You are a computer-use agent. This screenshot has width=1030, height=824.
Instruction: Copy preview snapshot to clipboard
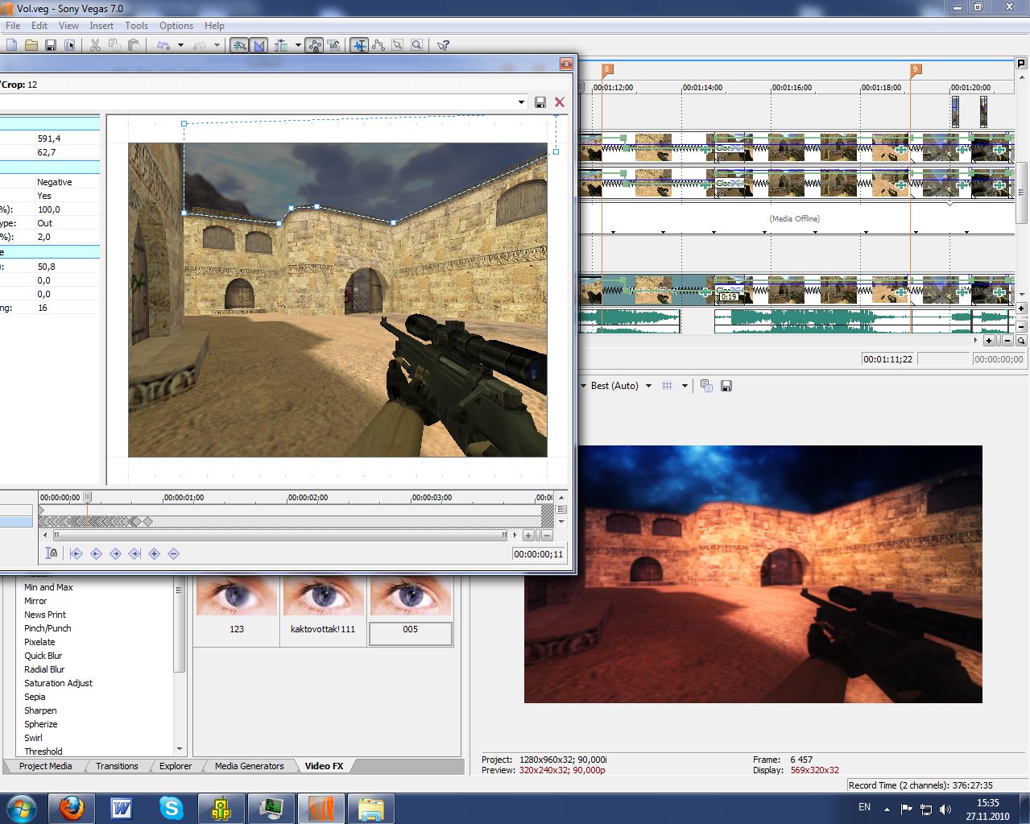pyautogui.click(x=706, y=386)
